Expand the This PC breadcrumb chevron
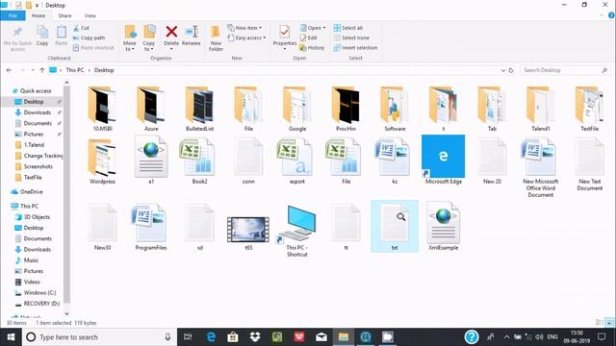The image size is (616, 346). tap(90, 70)
